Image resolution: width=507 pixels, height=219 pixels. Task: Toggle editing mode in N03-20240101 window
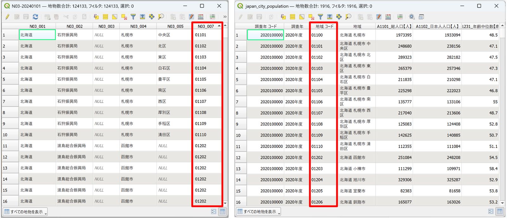[x=7, y=17]
